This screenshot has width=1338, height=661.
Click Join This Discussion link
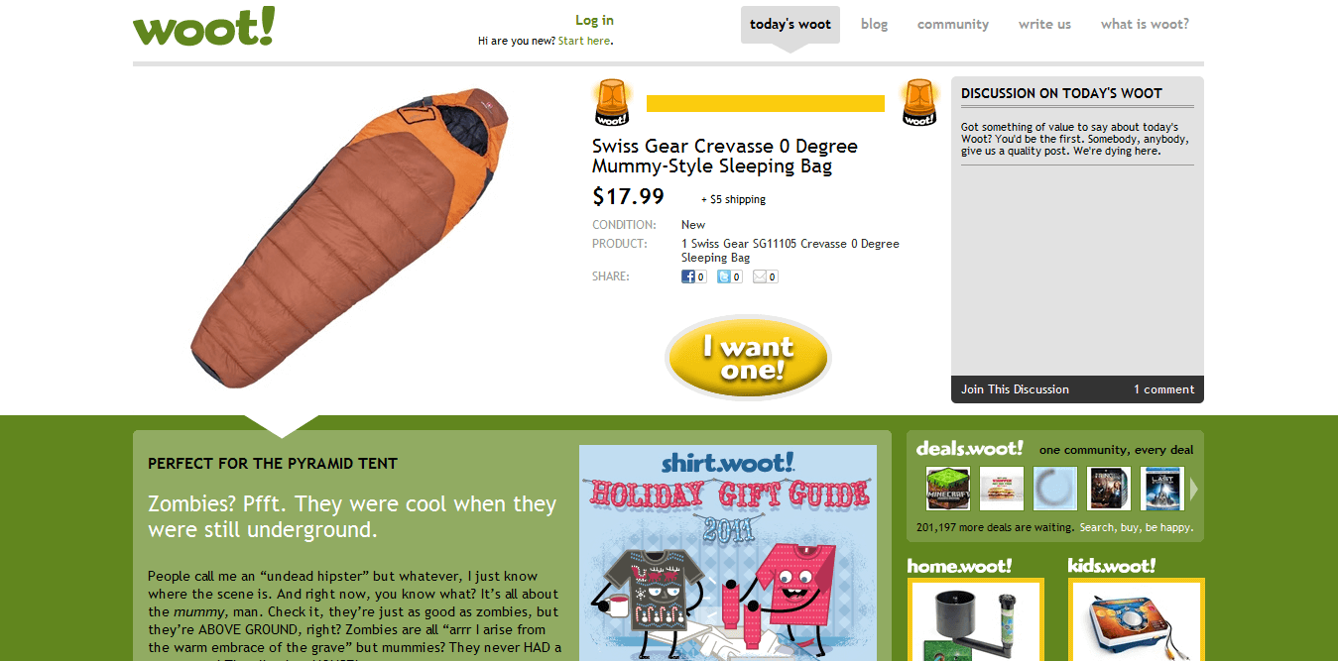[x=1015, y=389]
